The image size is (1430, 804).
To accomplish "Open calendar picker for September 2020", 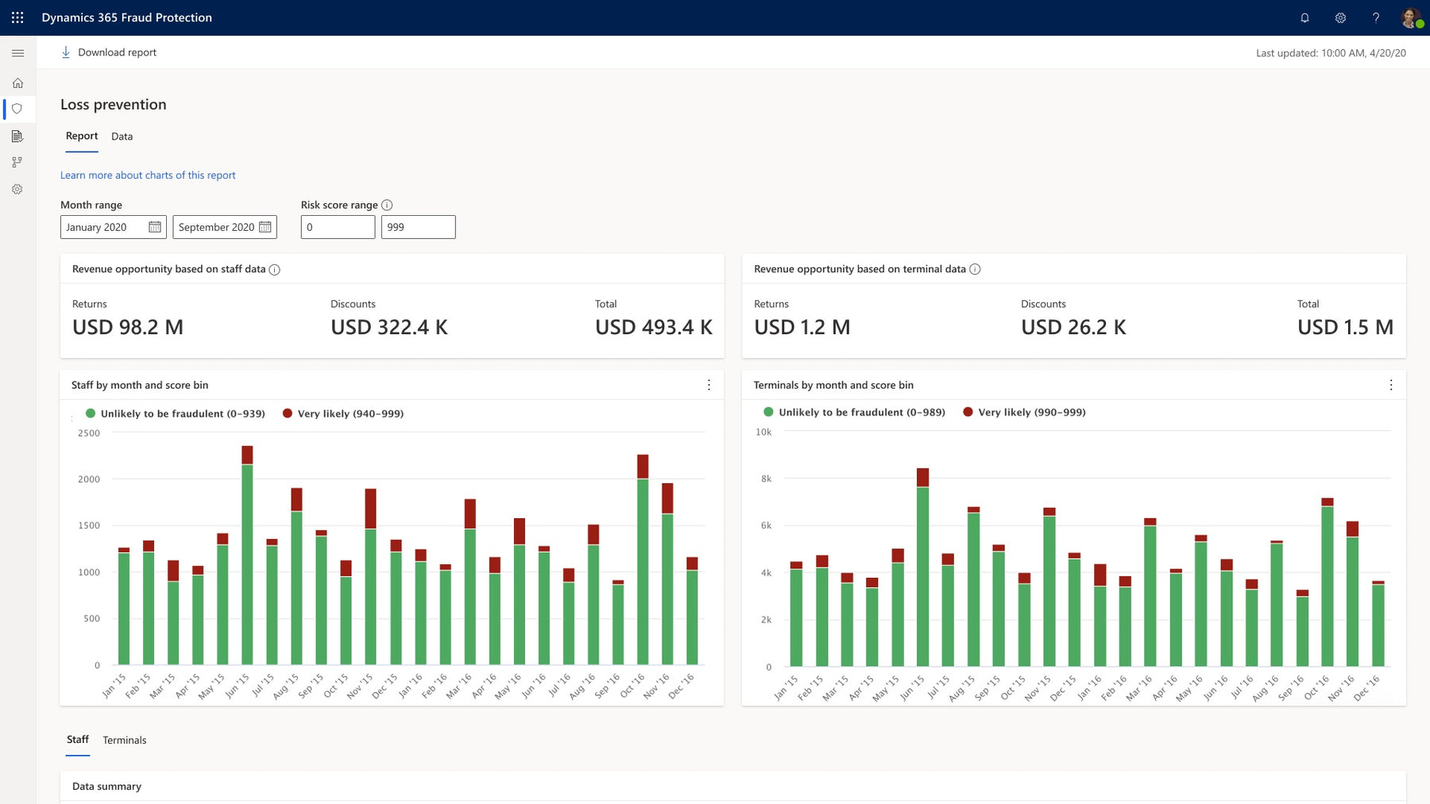I will pos(265,227).
